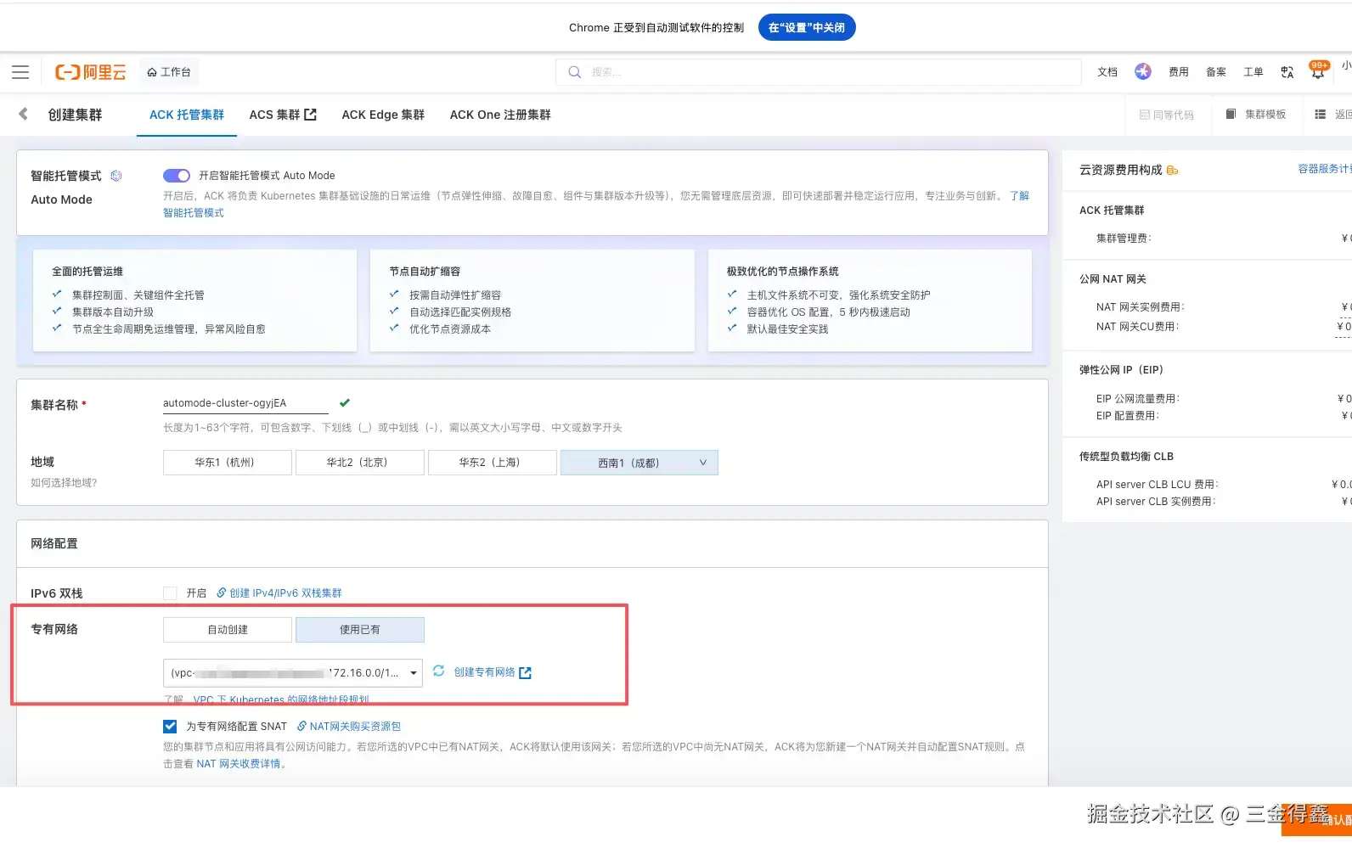
Task: Open the 文档 documentation menu
Action: pyautogui.click(x=1107, y=72)
